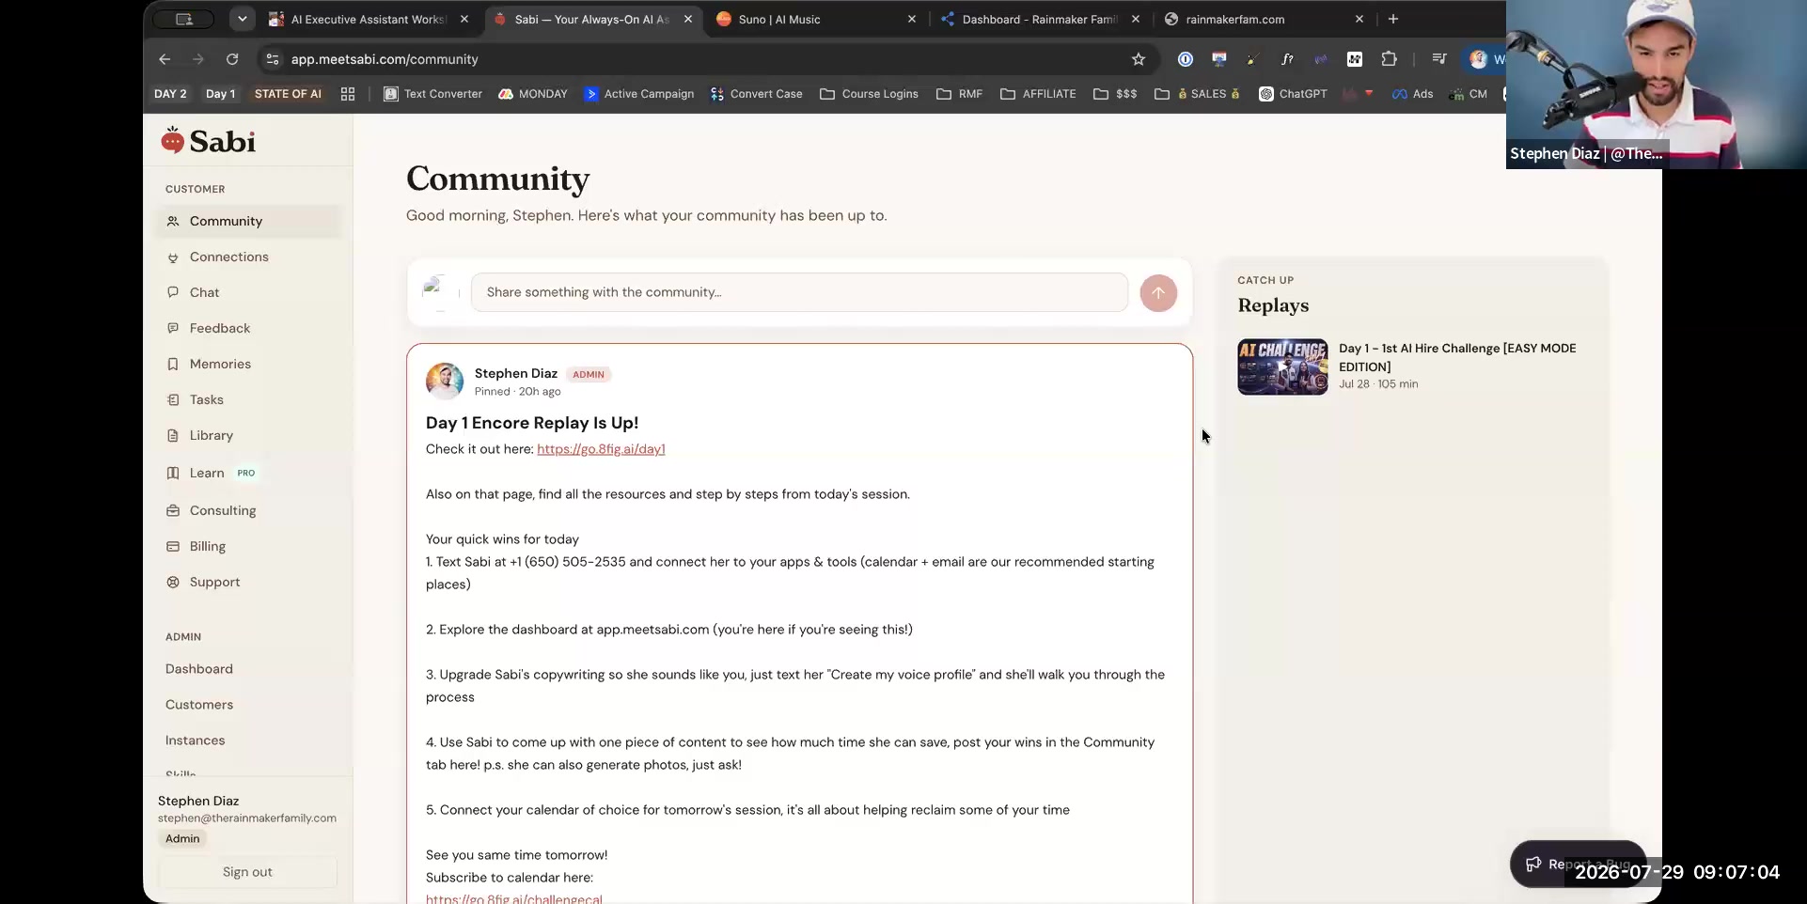1807x904 pixels.
Task: Go to Memories in the sidebar
Action: tap(249, 364)
